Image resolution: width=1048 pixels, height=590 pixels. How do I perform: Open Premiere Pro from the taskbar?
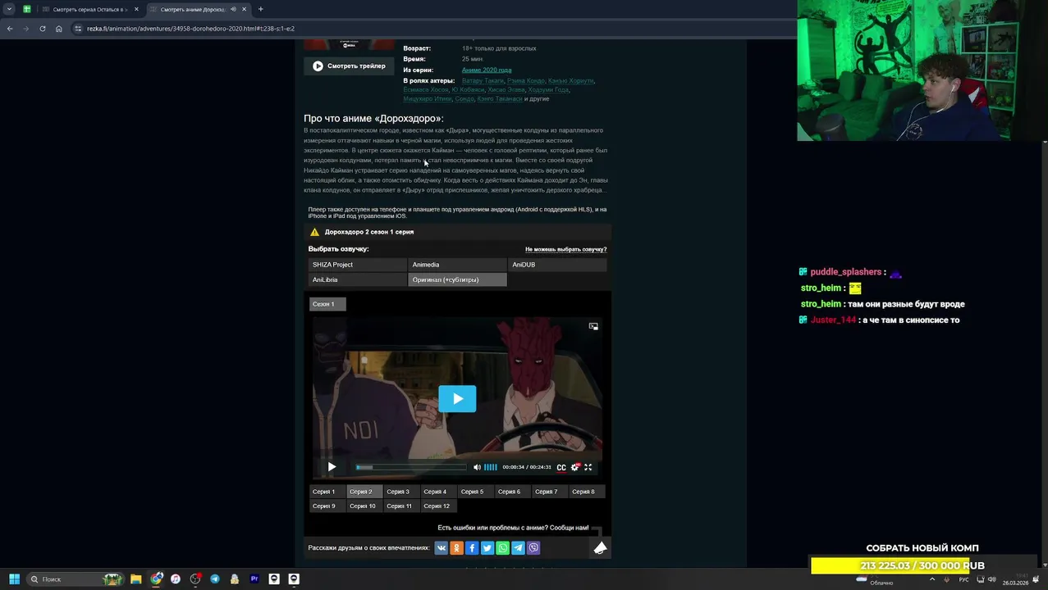click(254, 579)
